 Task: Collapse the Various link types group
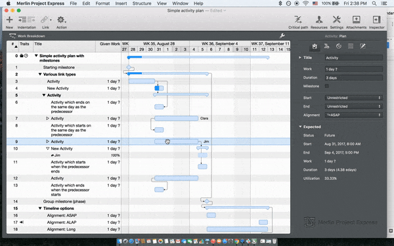[x=40, y=74]
